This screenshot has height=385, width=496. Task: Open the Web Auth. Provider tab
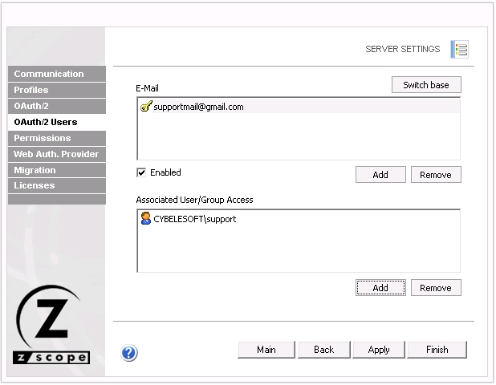pos(56,154)
